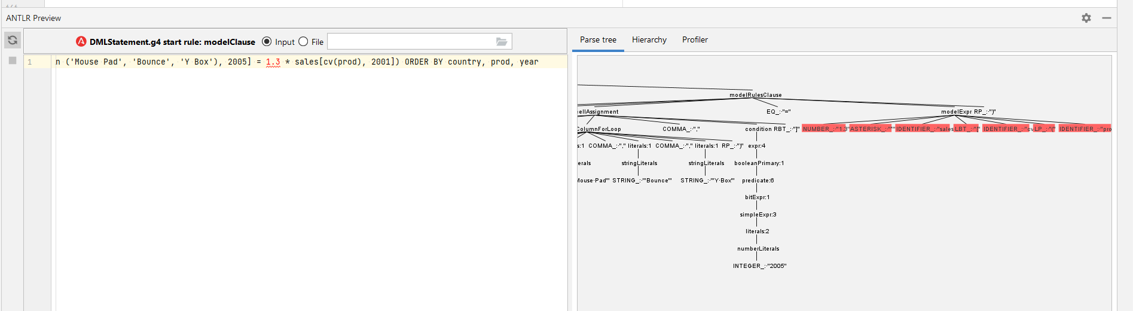Select the RP_ ")" node beside modelExpr
Viewport: 1133px width, 311px height.
coord(985,112)
